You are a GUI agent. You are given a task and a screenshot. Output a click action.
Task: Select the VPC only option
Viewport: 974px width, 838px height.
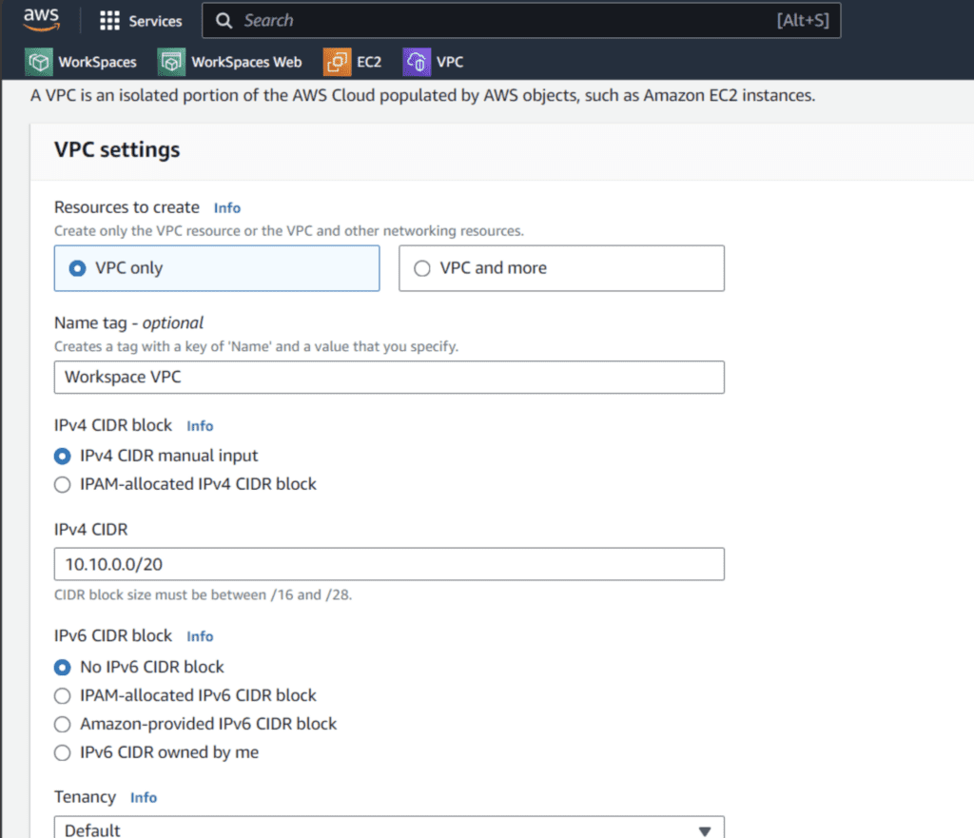pyautogui.click(x=217, y=268)
